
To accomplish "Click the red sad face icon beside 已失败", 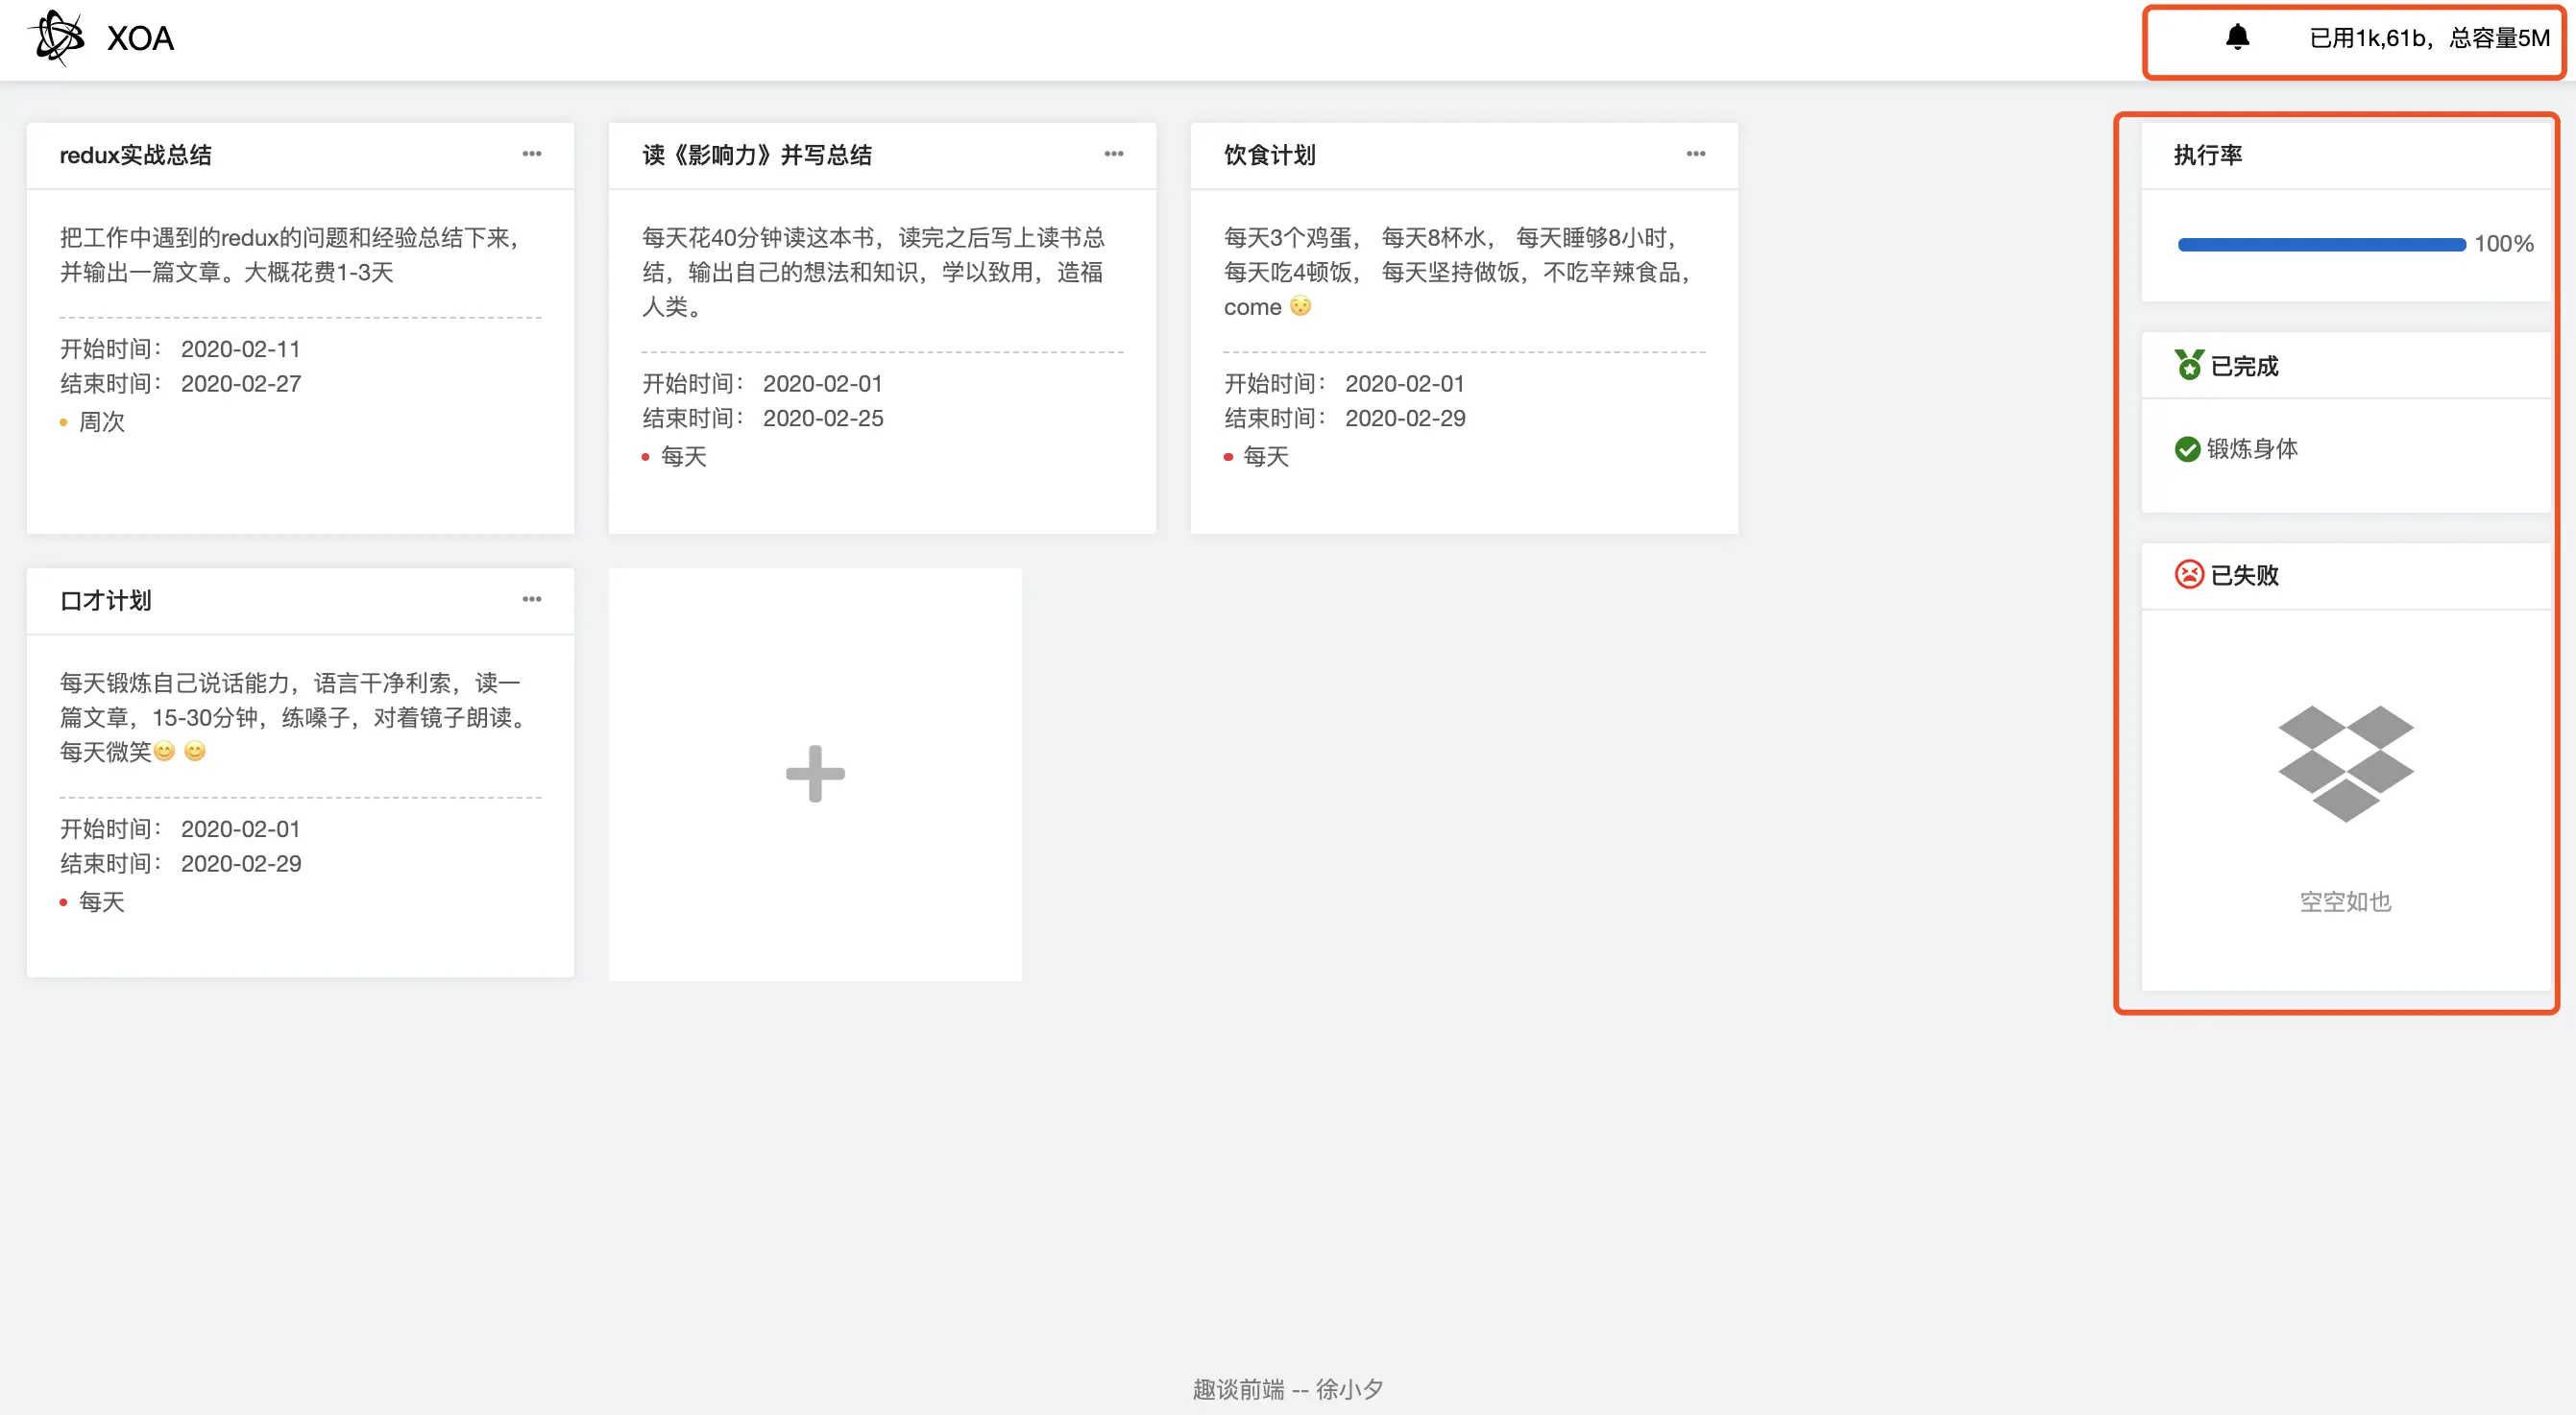I will click(x=2188, y=575).
